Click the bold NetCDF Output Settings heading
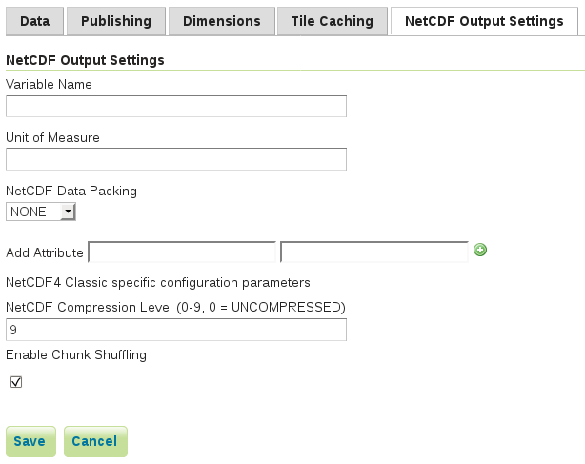 point(85,60)
